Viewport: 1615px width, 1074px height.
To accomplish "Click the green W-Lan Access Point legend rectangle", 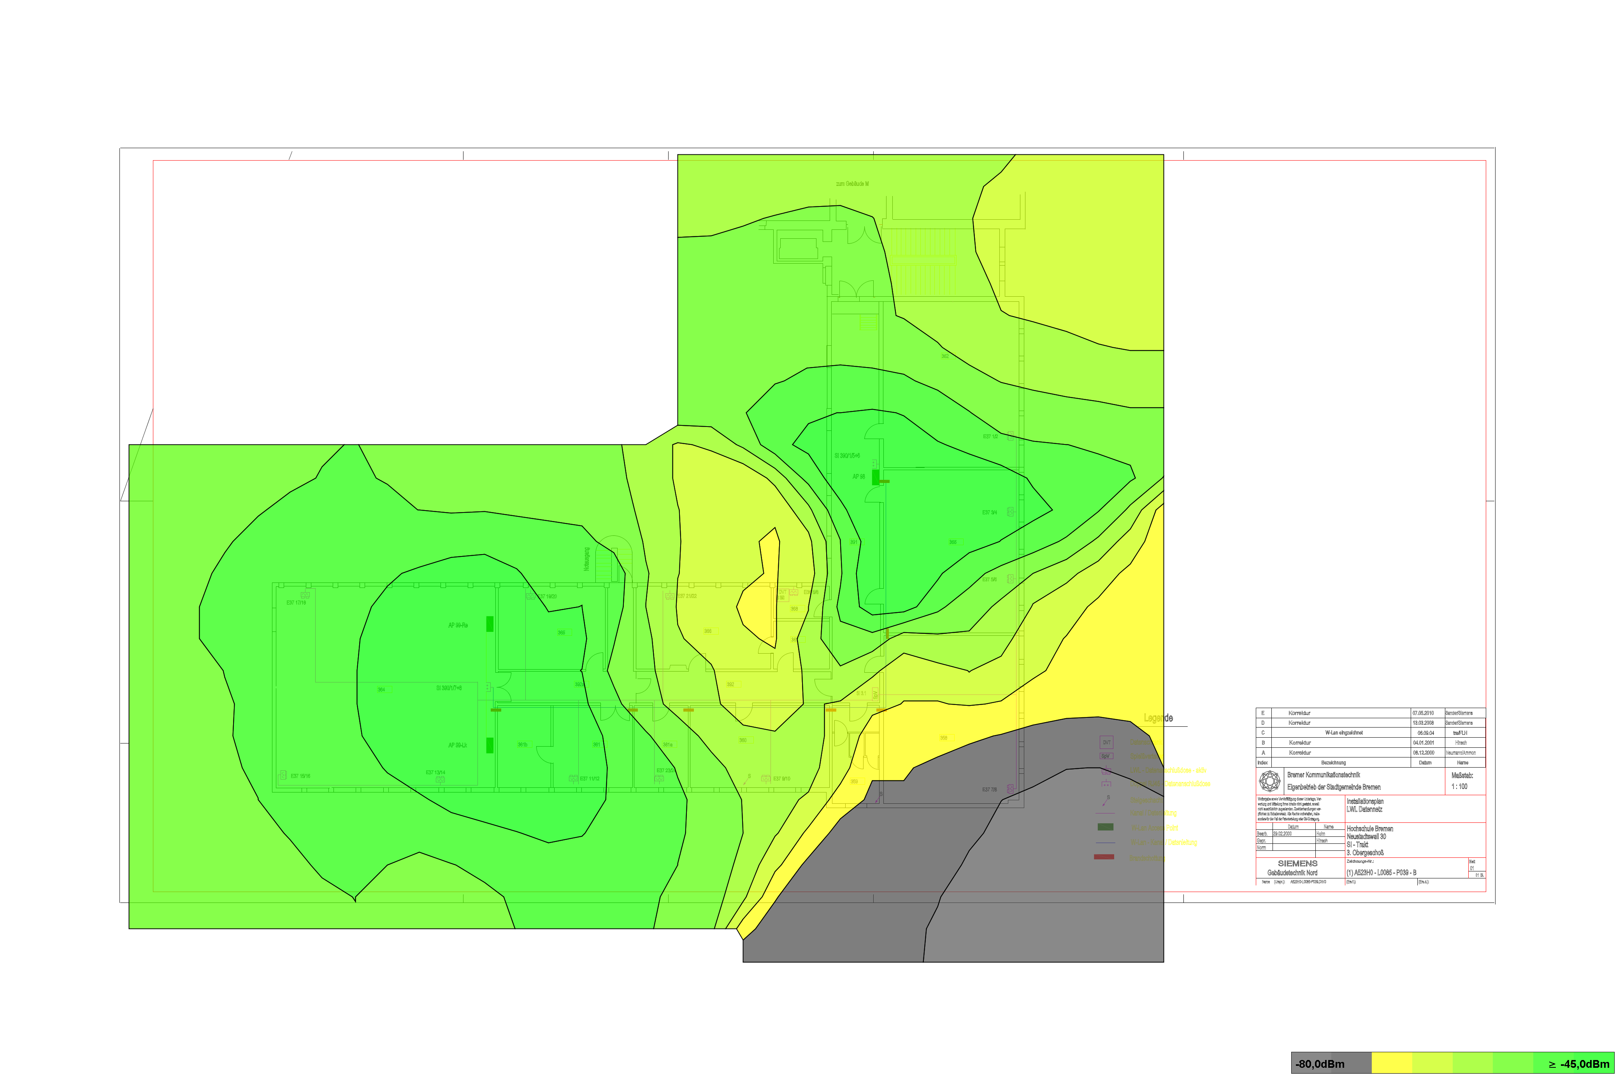I will click(x=1105, y=827).
